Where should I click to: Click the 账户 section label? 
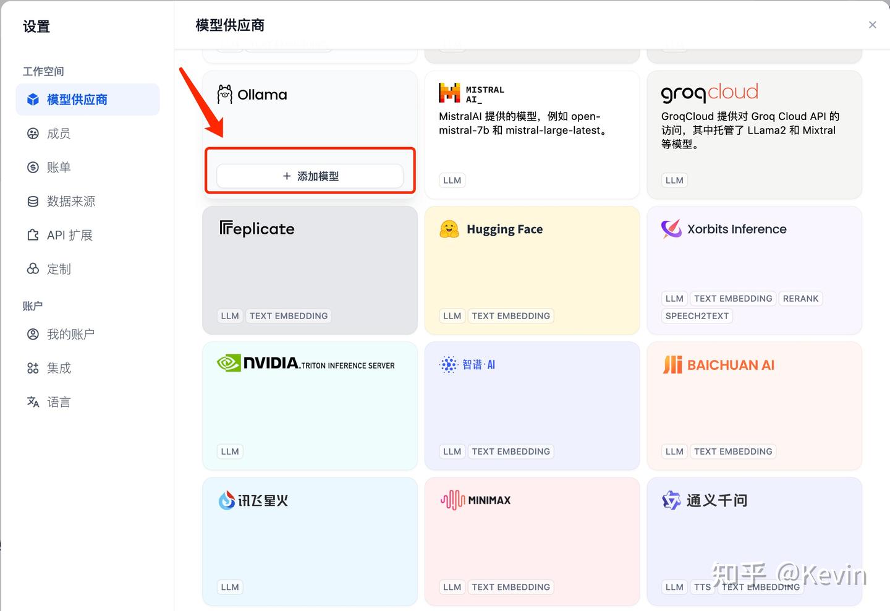click(33, 305)
